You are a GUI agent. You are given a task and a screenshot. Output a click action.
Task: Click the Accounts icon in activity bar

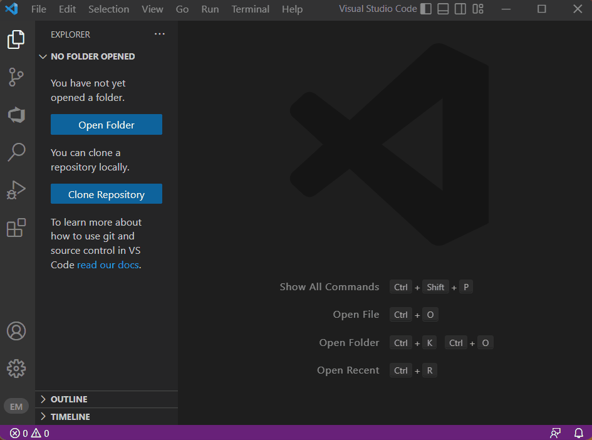[x=16, y=331]
